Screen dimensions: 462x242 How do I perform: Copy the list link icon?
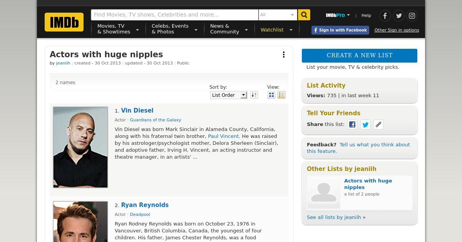(x=378, y=124)
